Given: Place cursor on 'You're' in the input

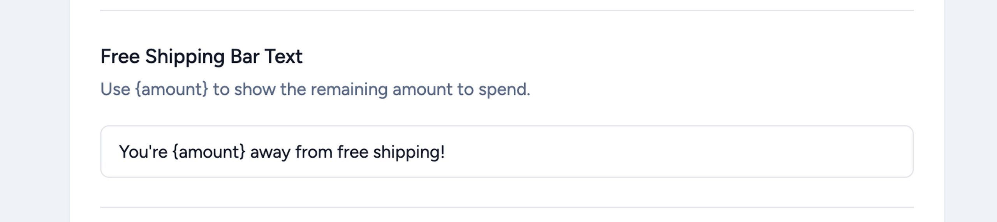Looking at the screenshot, I should (x=143, y=152).
